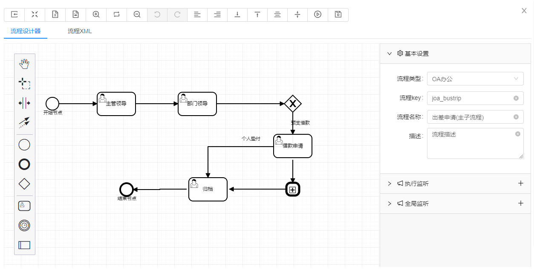Expand the 执行监听 section
Viewport: 534px width, 272px height.
(389, 184)
